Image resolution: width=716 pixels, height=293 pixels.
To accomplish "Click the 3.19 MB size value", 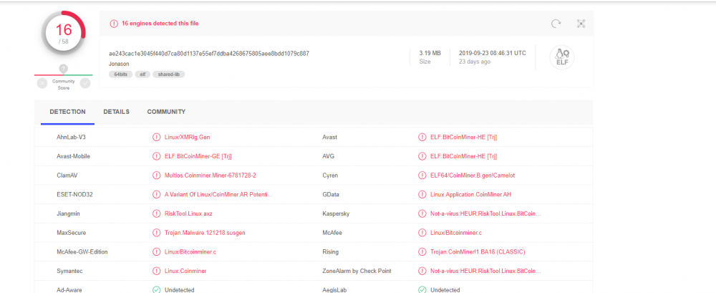I will coord(430,53).
